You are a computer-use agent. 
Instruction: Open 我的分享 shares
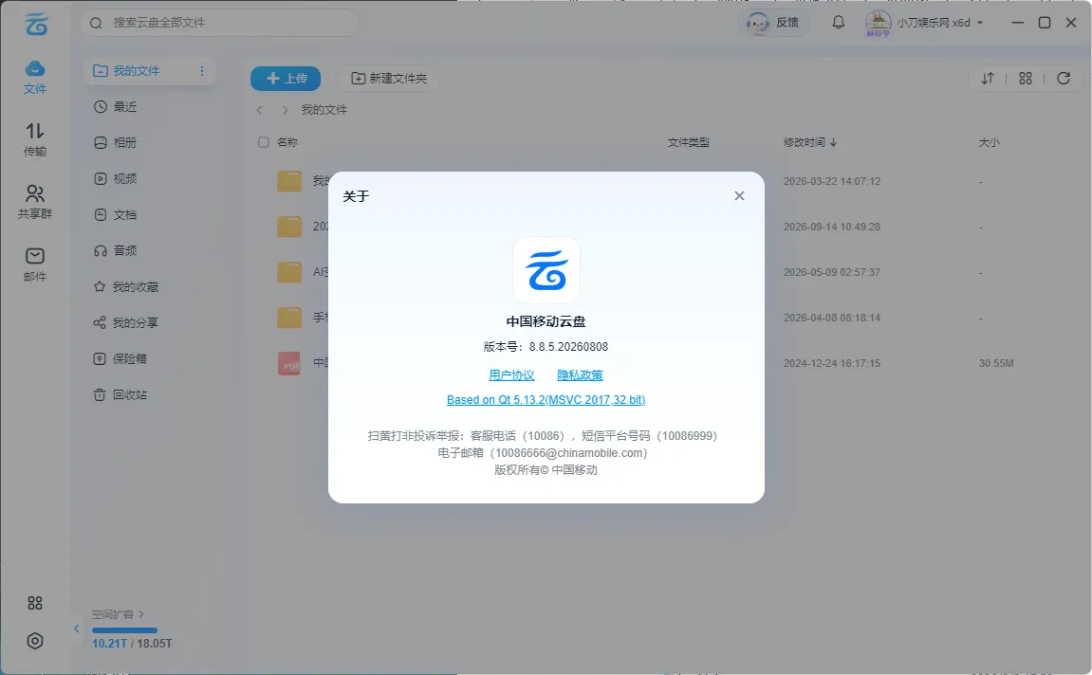click(x=126, y=323)
